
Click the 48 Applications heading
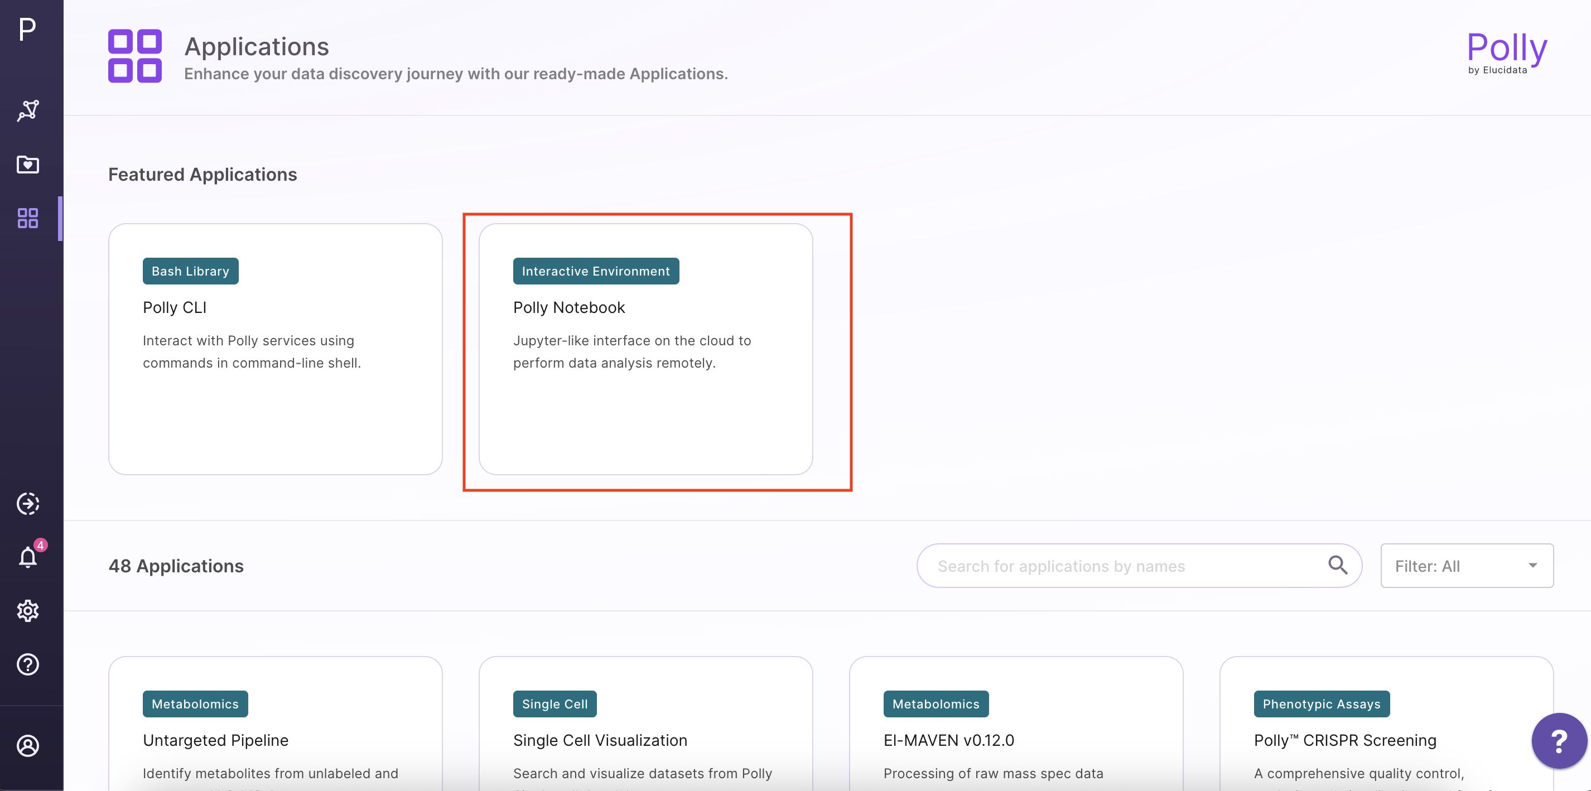[x=176, y=566]
